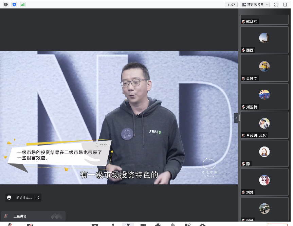Open the emoji smiley reaction icon
293x226 pixels.
pos(9,198)
